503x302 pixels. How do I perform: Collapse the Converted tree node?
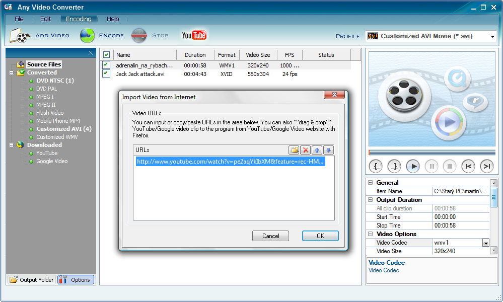point(11,73)
